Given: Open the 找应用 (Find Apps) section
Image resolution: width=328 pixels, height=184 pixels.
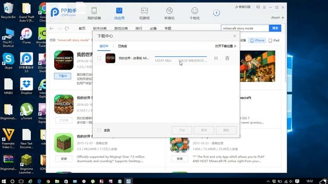Looking at the screenshot, I should click(x=119, y=13).
